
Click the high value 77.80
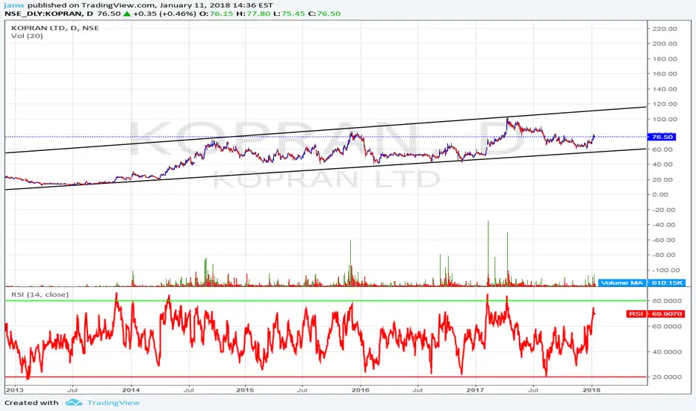[x=259, y=13]
